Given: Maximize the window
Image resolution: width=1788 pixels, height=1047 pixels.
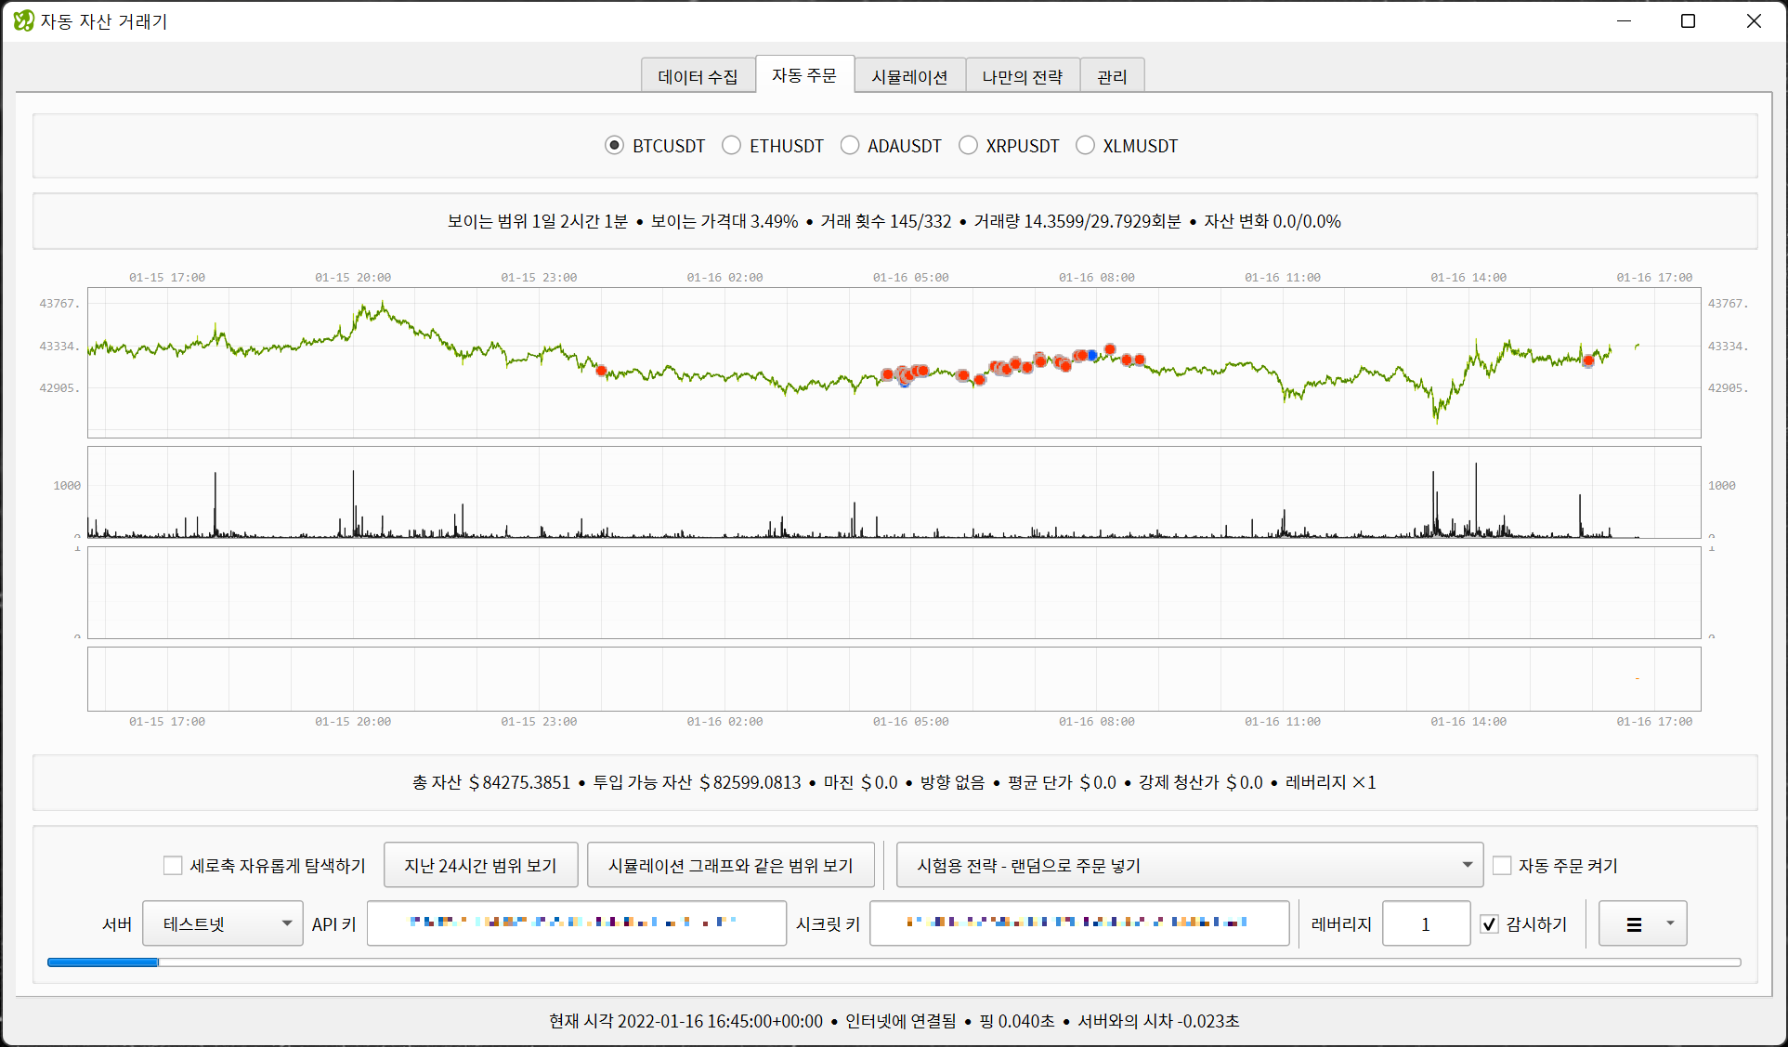Looking at the screenshot, I should (x=1688, y=20).
